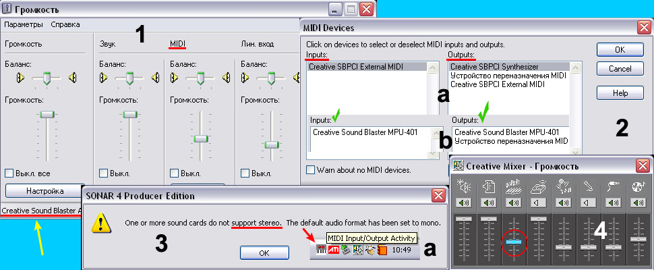This screenshot has width=654, height=270.
Task: Toggle mute button under the Wave icon
Action: pyautogui.click(x=487, y=203)
